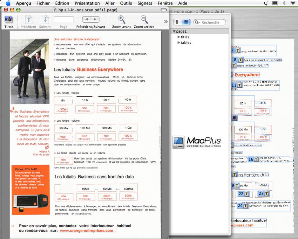The width and height of the screenshot is (298, 239).
Task: Click the www.orange-entreprises.com link
Action: tap(87, 231)
